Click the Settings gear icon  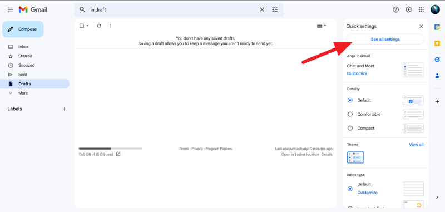[x=408, y=9]
